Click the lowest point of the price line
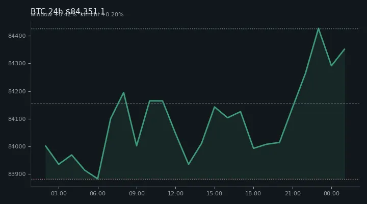 click(97, 179)
